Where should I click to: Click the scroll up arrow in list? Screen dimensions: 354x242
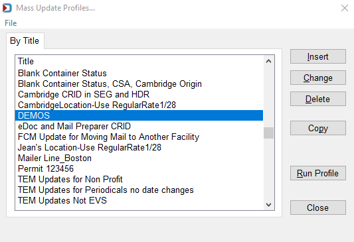click(268, 61)
